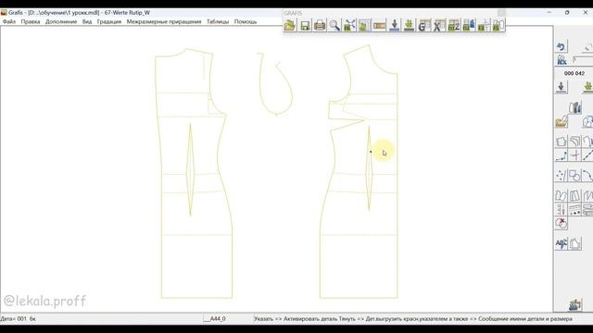Click the input field in right panel
Image resolution: width=593 pixels, height=333 pixels.
click(583, 60)
